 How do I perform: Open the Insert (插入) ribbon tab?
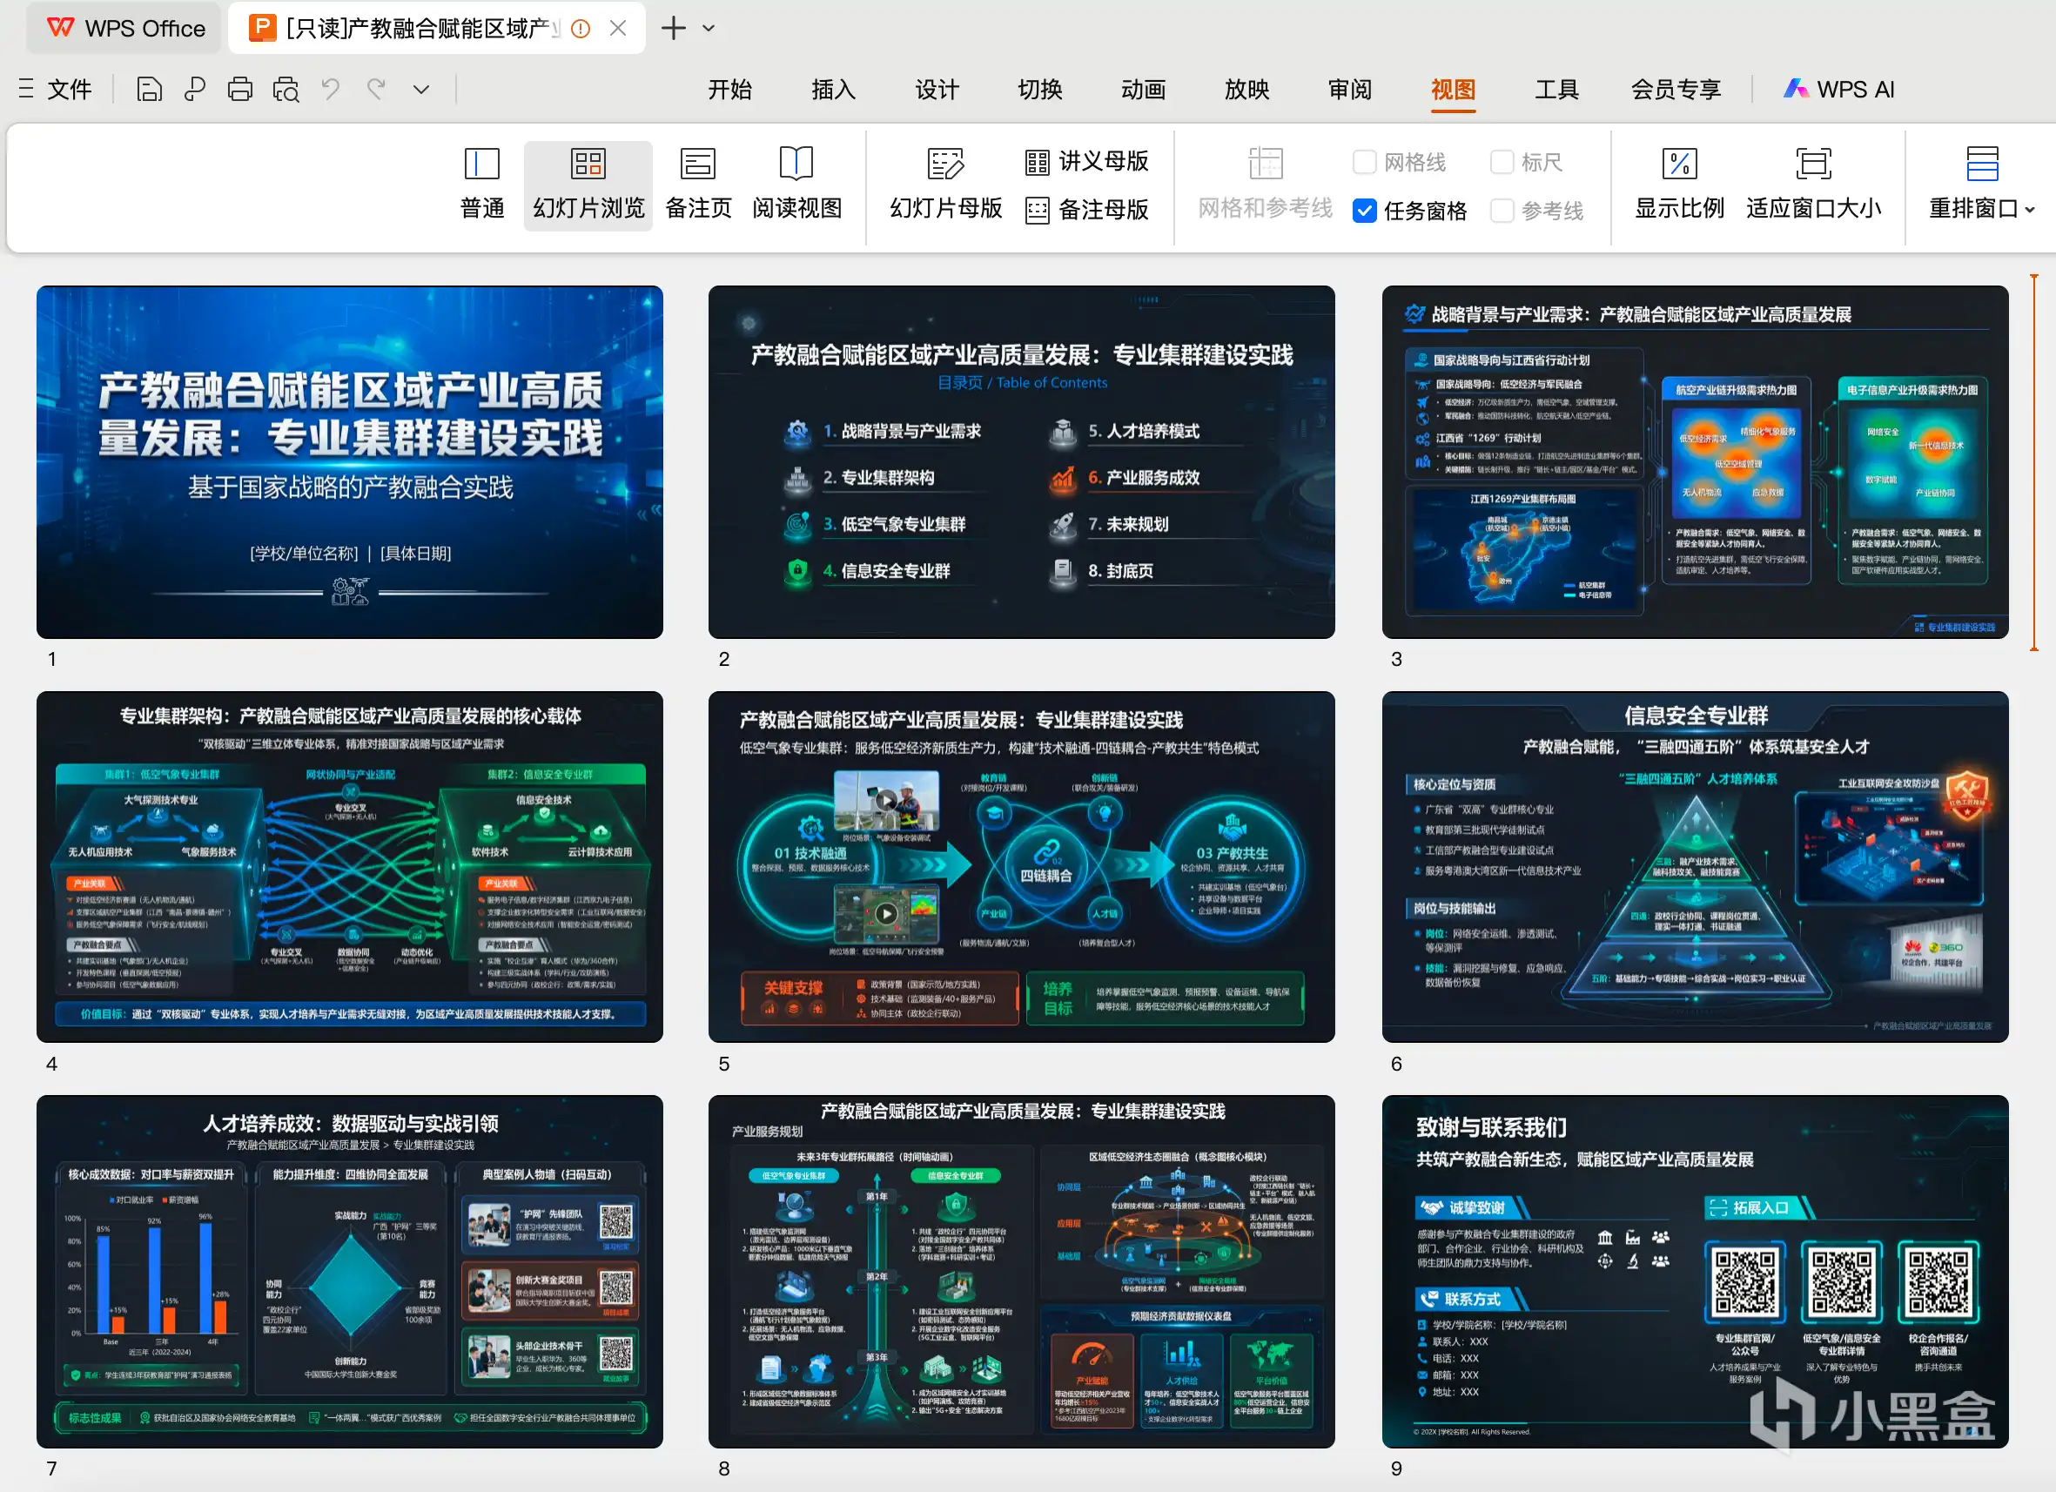click(x=832, y=89)
